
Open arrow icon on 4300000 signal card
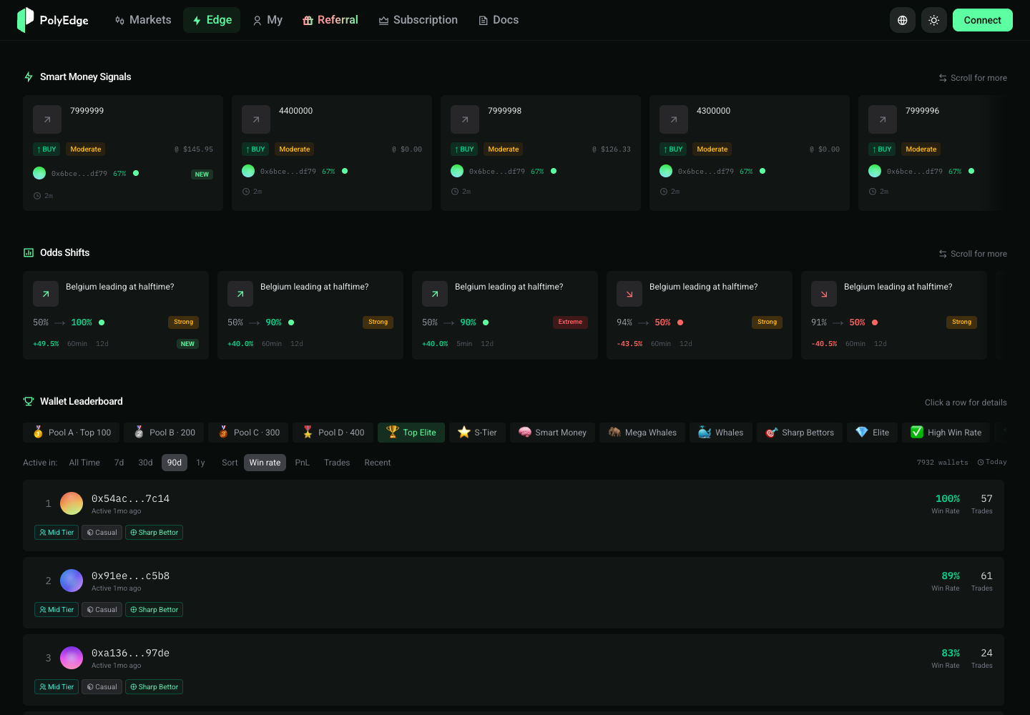674,119
